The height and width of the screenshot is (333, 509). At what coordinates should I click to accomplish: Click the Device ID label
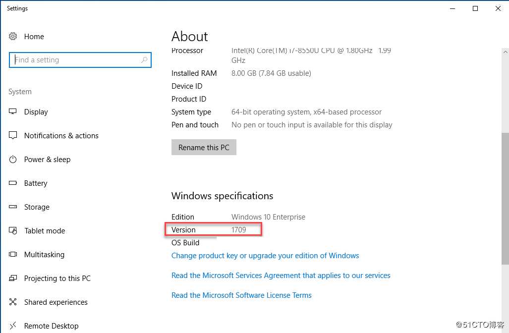click(x=187, y=86)
